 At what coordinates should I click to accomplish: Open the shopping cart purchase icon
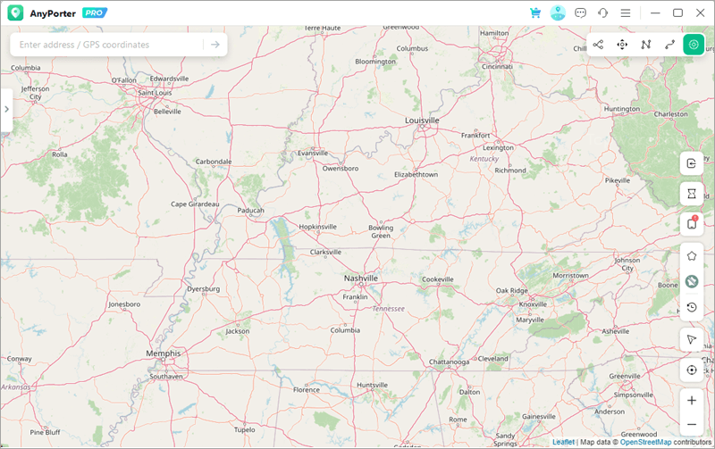535,13
